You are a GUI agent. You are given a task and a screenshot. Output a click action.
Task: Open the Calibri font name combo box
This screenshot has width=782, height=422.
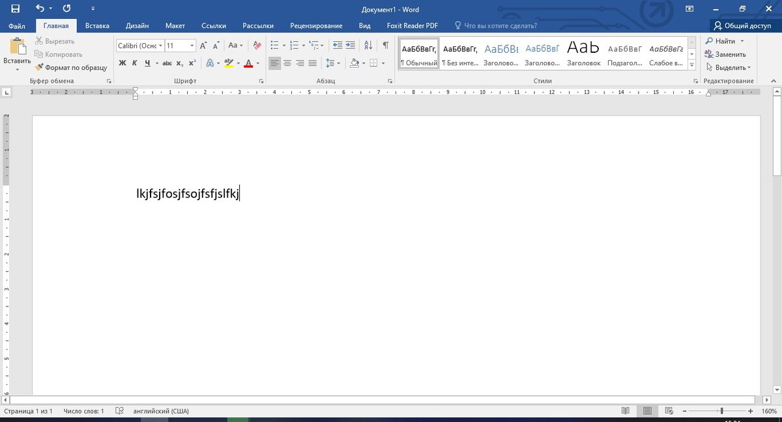[x=139, y=46]
